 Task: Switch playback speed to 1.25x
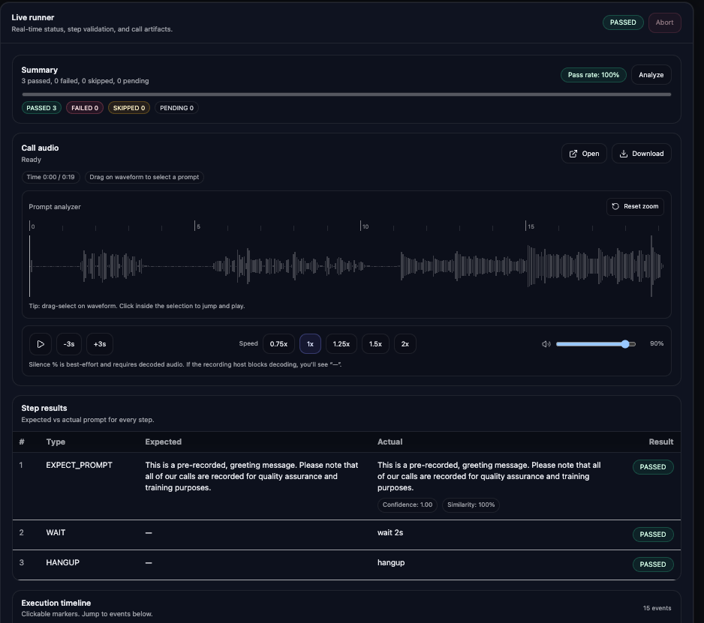click(x=341, y=344)
